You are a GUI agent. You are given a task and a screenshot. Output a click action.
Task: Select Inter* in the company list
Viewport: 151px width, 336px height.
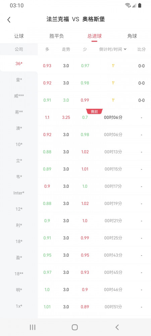coord(19,193)
